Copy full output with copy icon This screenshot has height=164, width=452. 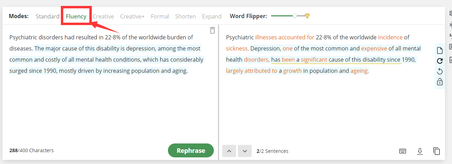tap(437, 151)
